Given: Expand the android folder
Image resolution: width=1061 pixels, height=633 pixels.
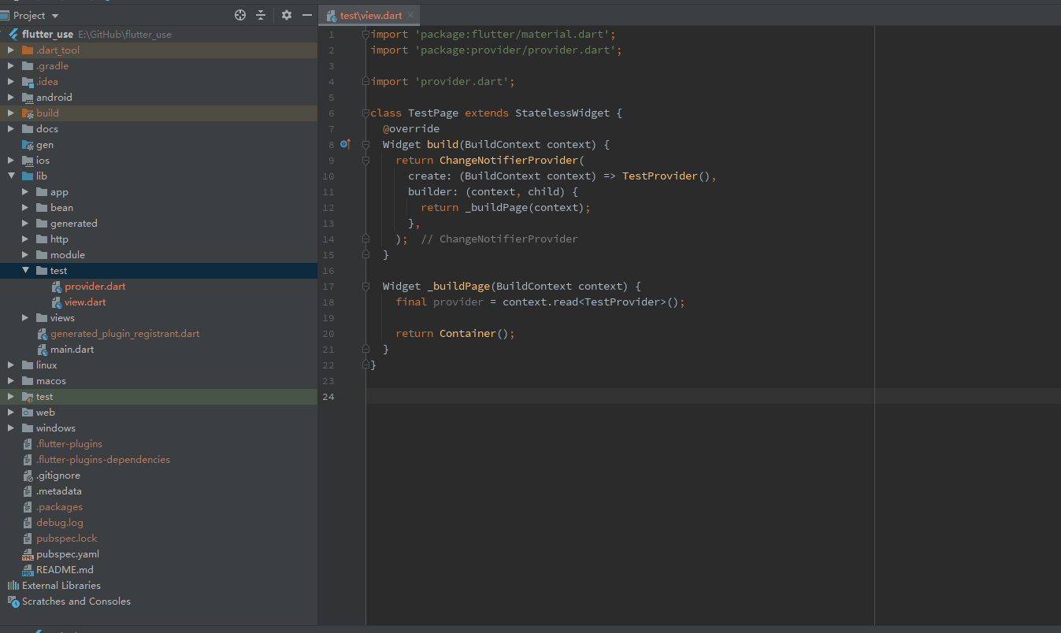Looking at the screenshot, I should [11, 98].
